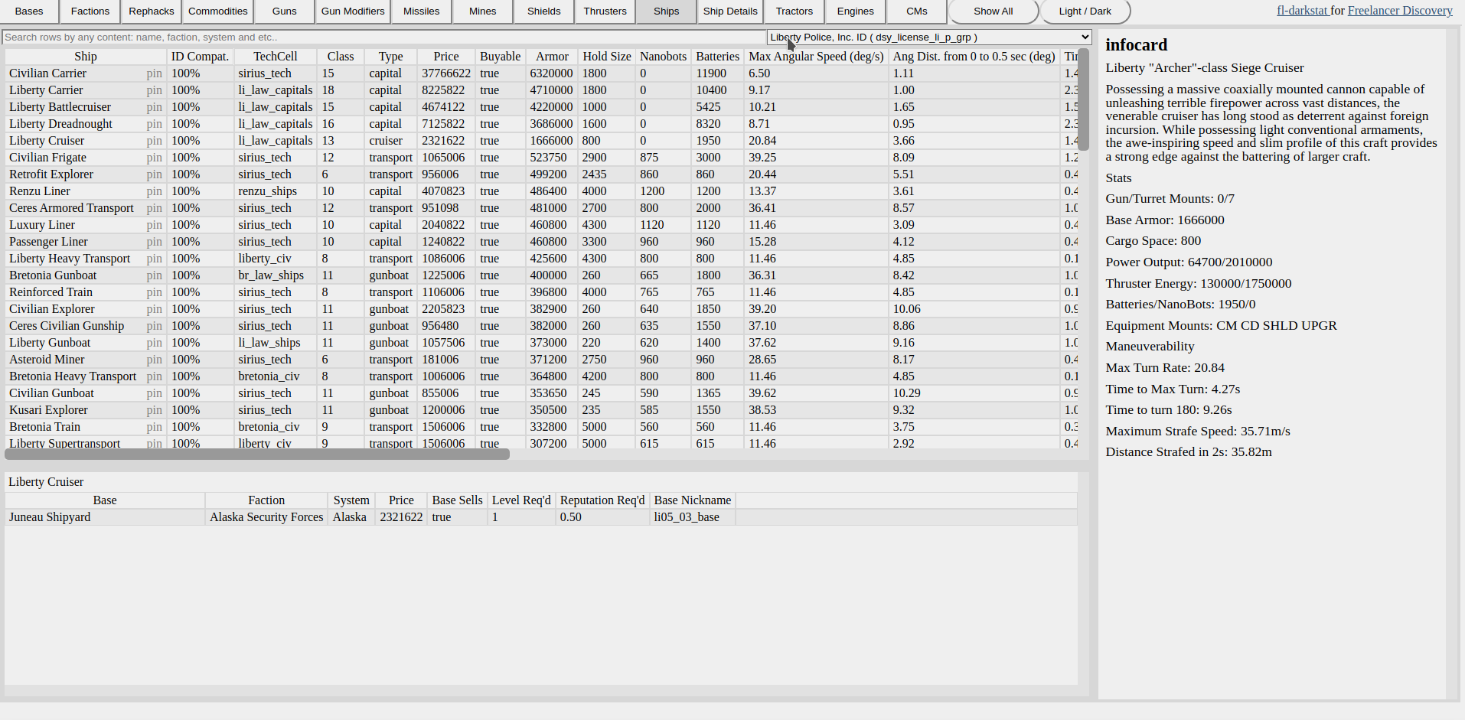Pin the Renzu Liner row
Viewport: 1465px width, 720px height.
[154, 191]
